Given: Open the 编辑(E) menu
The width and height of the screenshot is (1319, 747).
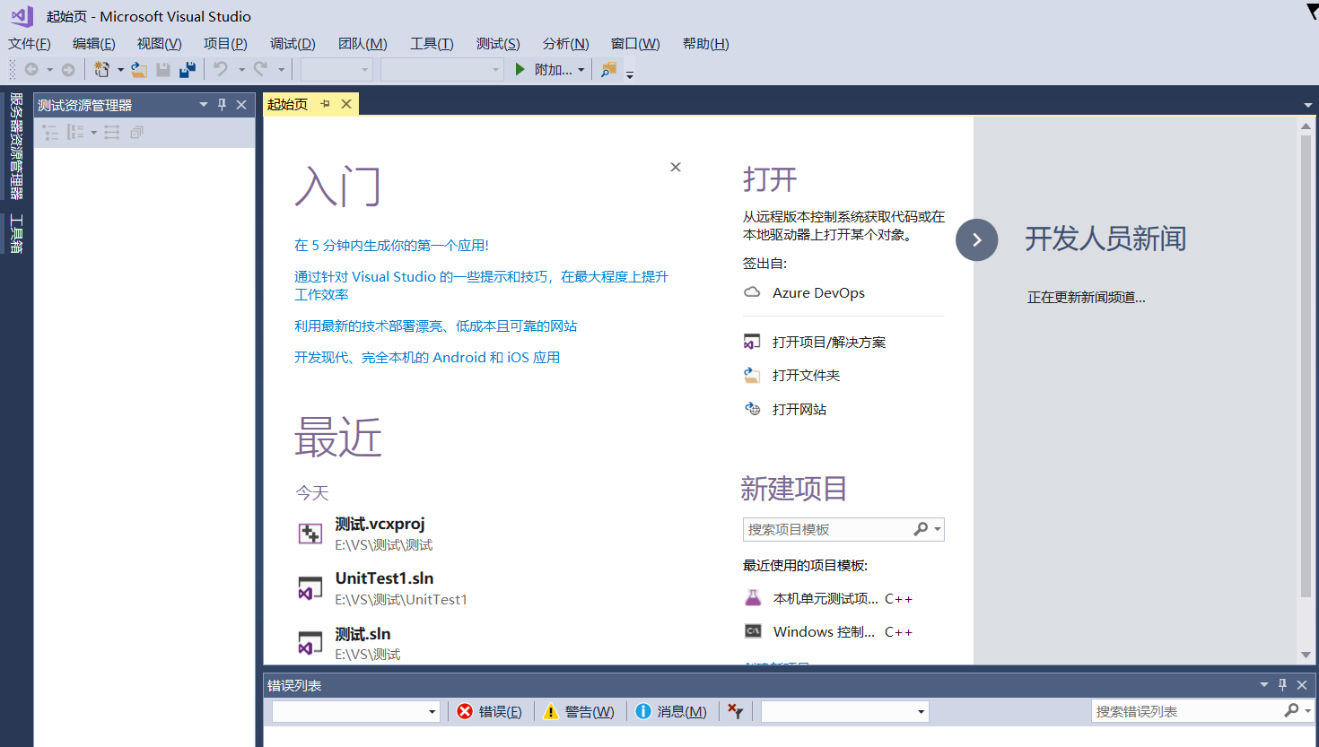Looking at the screenshot, I should coord(94,43).
